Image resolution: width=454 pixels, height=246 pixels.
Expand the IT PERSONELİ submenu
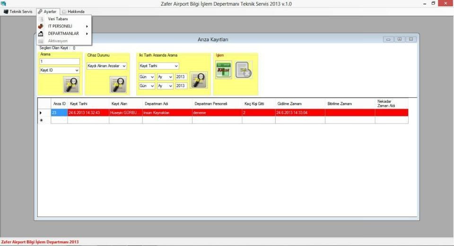pos(64,26)
